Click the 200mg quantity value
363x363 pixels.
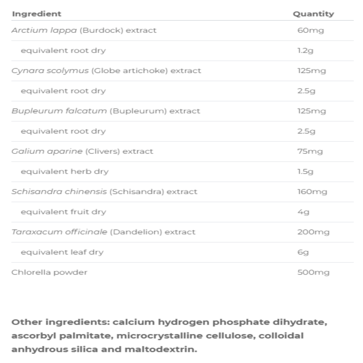313,232
